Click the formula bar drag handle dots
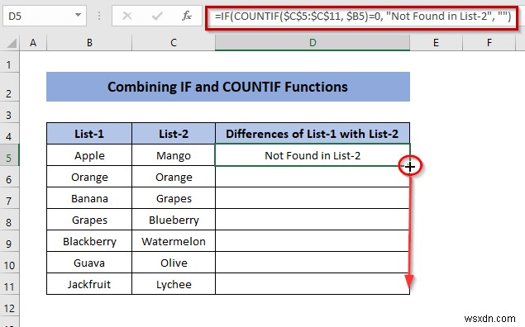This screenshot has width=525, height=327. click(x=99, y=16)
